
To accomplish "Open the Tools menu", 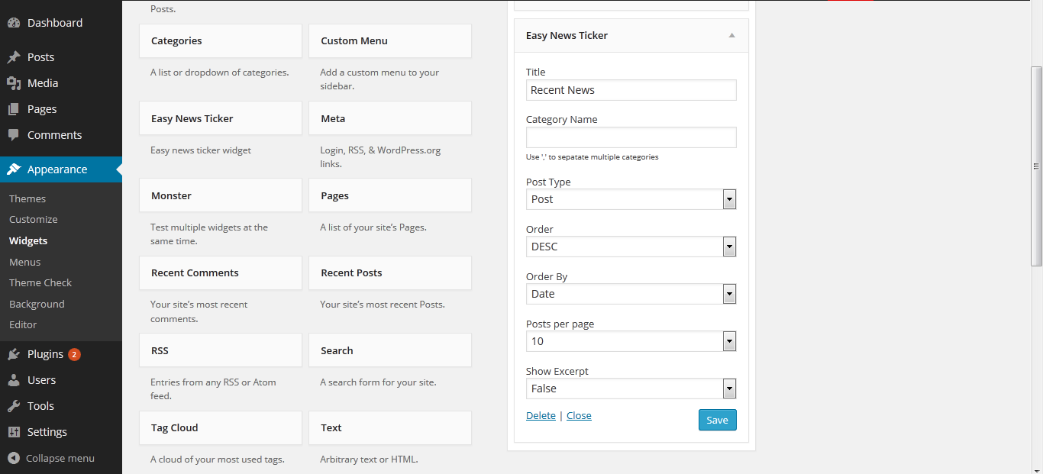I will [x=61, y=406].
